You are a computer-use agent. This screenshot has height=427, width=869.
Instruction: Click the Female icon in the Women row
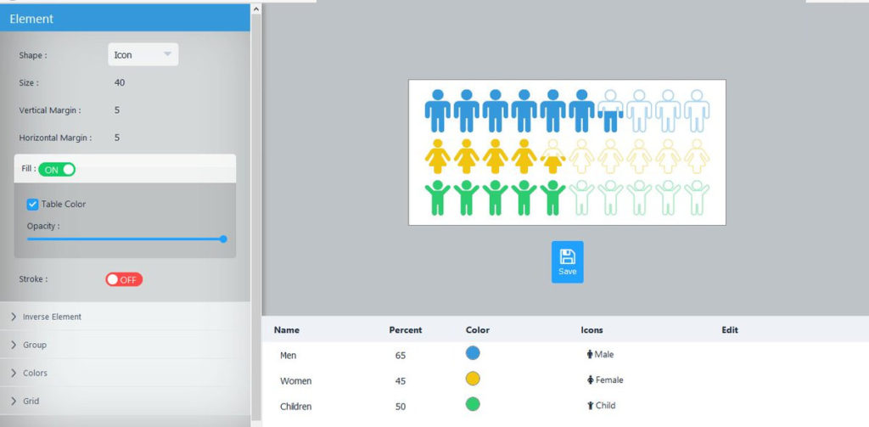point(591,379)
